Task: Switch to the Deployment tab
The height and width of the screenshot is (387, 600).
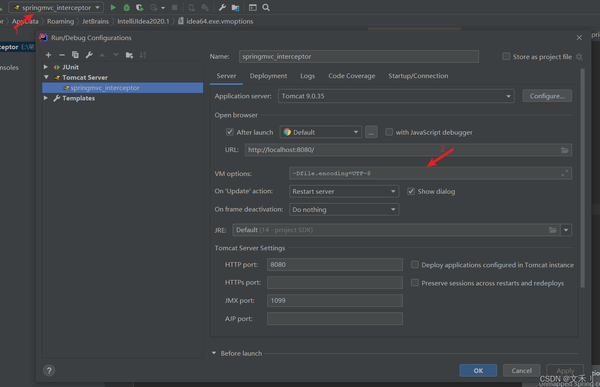Action: tap(269, 76)
